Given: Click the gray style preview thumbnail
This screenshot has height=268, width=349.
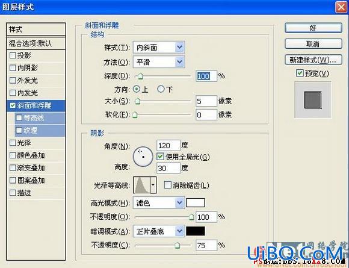Looking at the screenshot, I should [x=313, y=100].
